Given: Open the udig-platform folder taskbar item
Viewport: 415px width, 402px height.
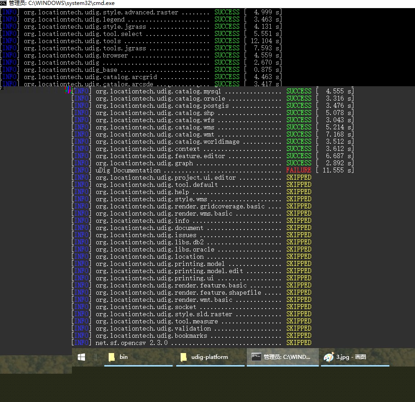Looking at the screenshot, I should [x=210, y=357].
